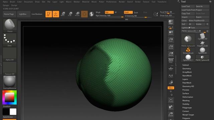Open the Transform menu
214x120 pixels.
coord(162,2)
